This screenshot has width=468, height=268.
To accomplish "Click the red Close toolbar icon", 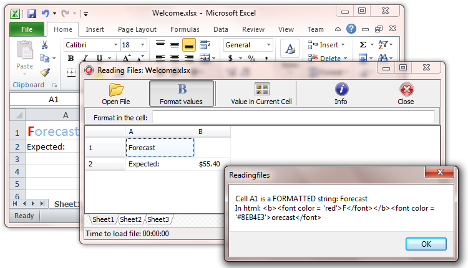I will (x=406, y=89).
